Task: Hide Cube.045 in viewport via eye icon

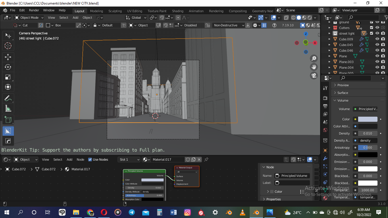Action: [377, 45]
